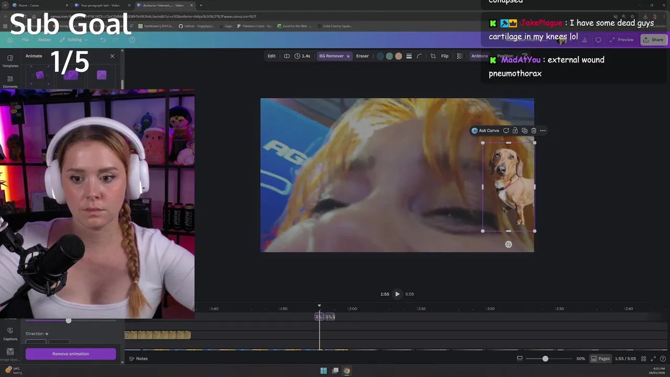The image size is (670, 377).
Task: Open Task View on the taskbar
Action: click(335, 371)
